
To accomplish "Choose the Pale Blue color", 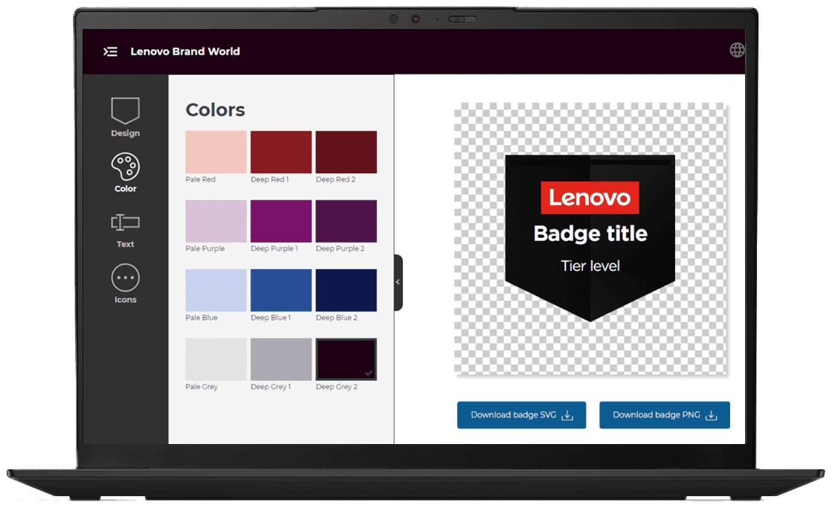I will (x=215, y=290).
